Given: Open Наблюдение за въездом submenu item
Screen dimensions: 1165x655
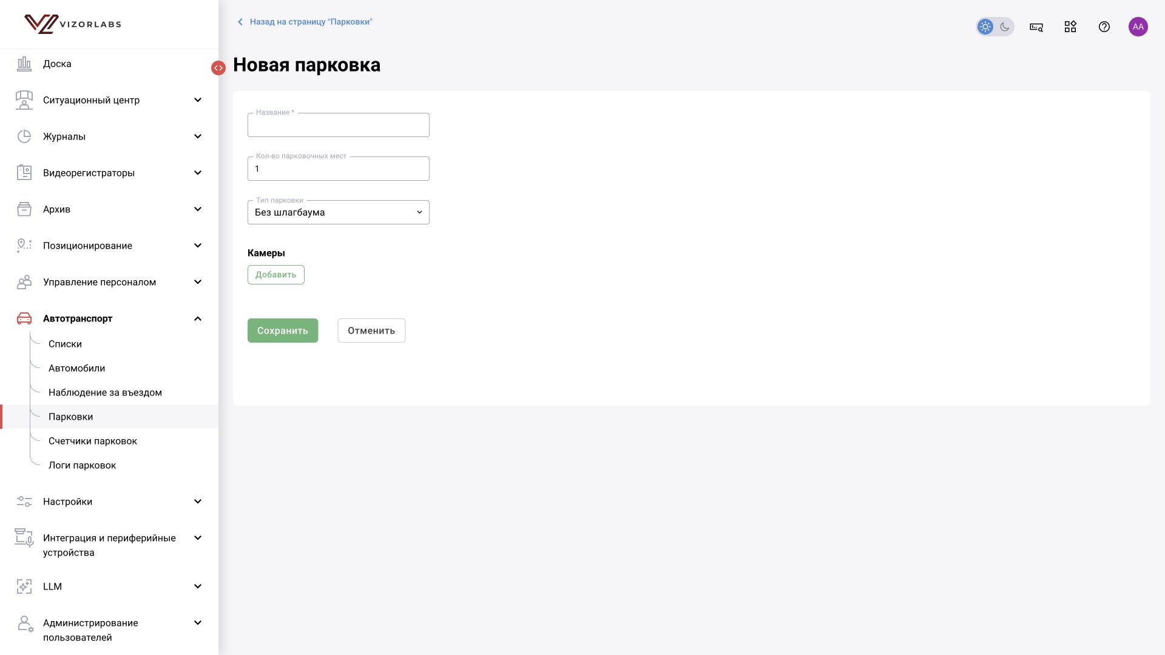Looking at the screenshot, I should [x=105, y=392].
